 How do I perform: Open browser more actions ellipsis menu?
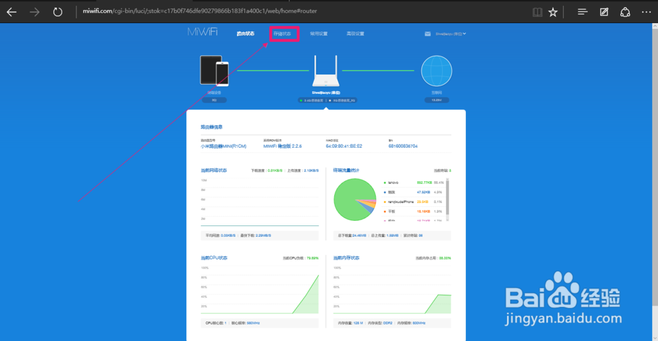pyautogui.click(x=646, y=12)
